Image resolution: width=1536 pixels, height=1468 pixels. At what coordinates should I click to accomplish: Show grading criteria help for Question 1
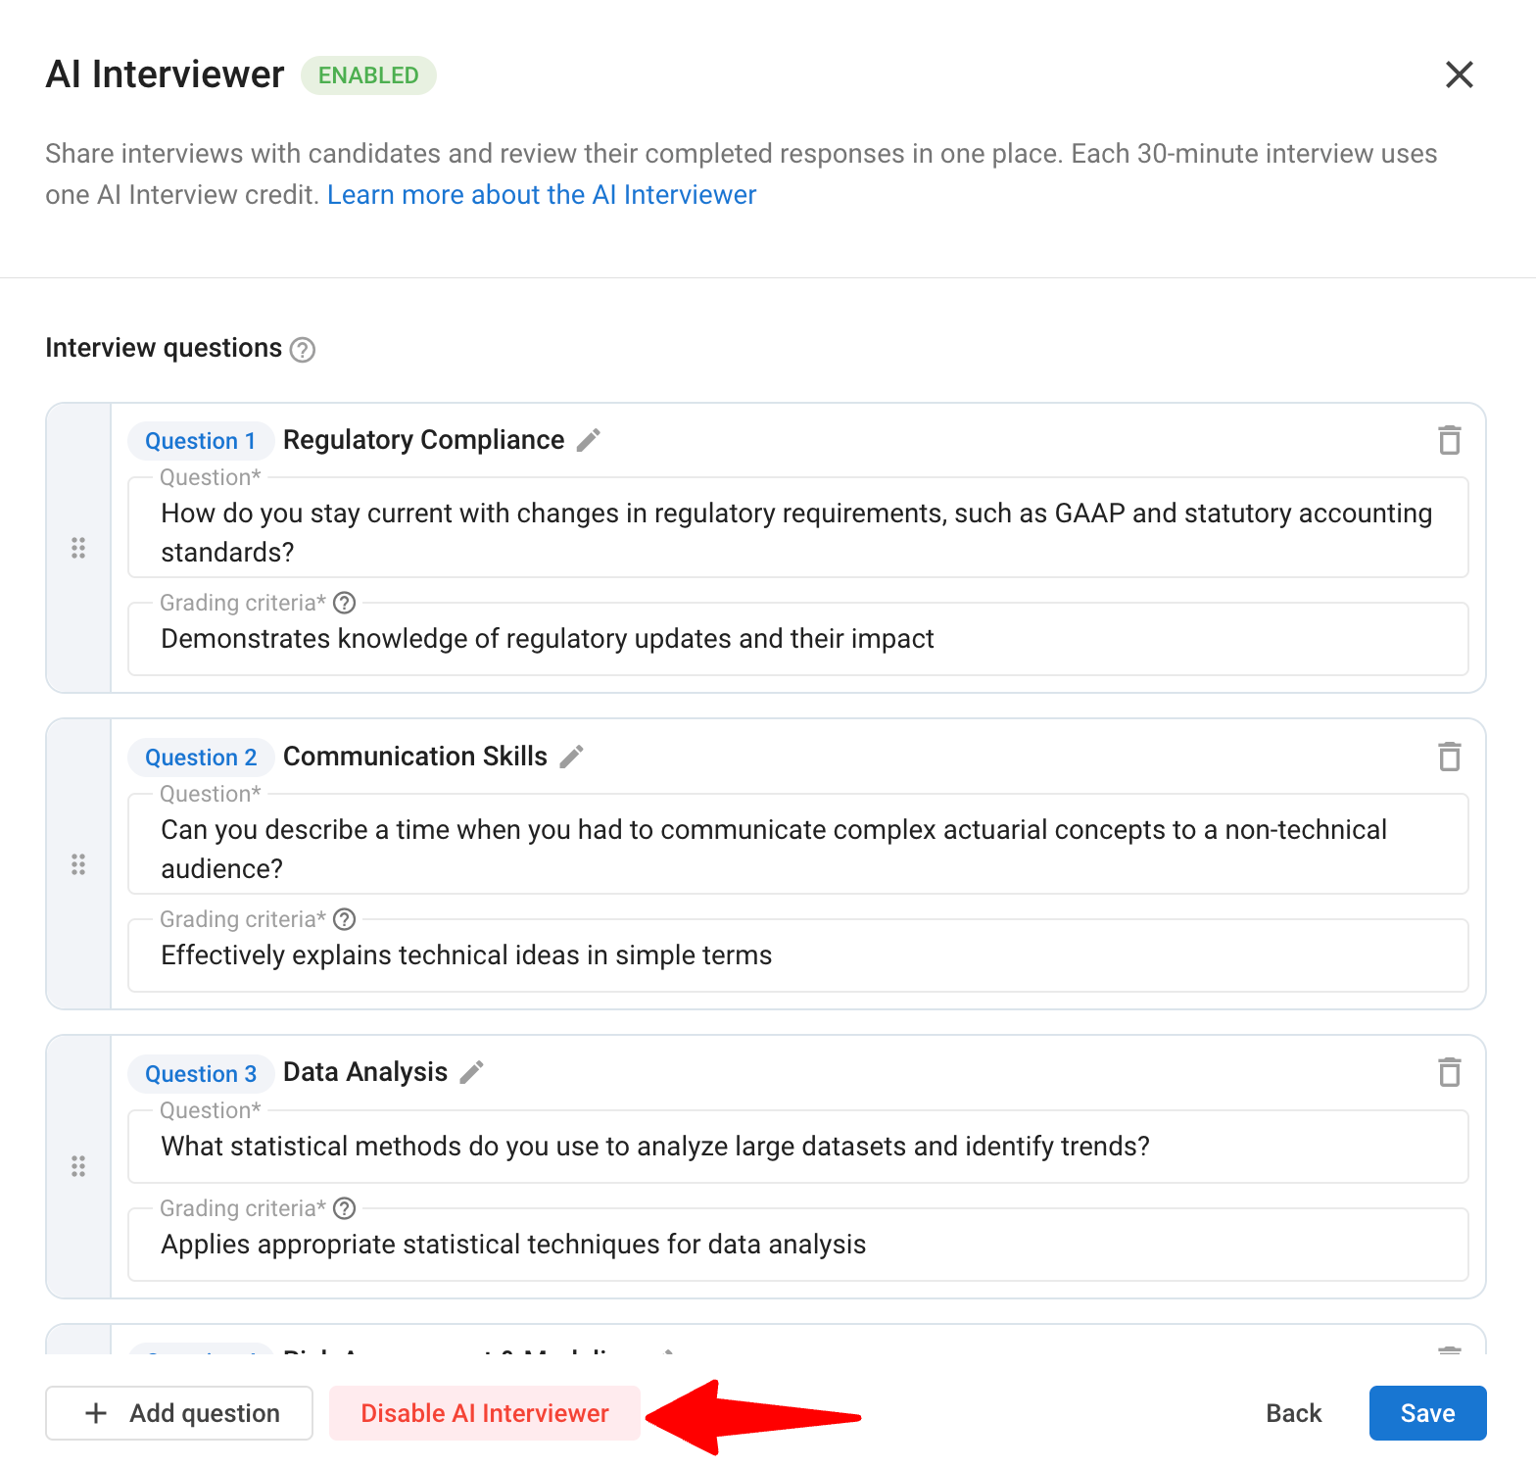click(x=344, y=603)
